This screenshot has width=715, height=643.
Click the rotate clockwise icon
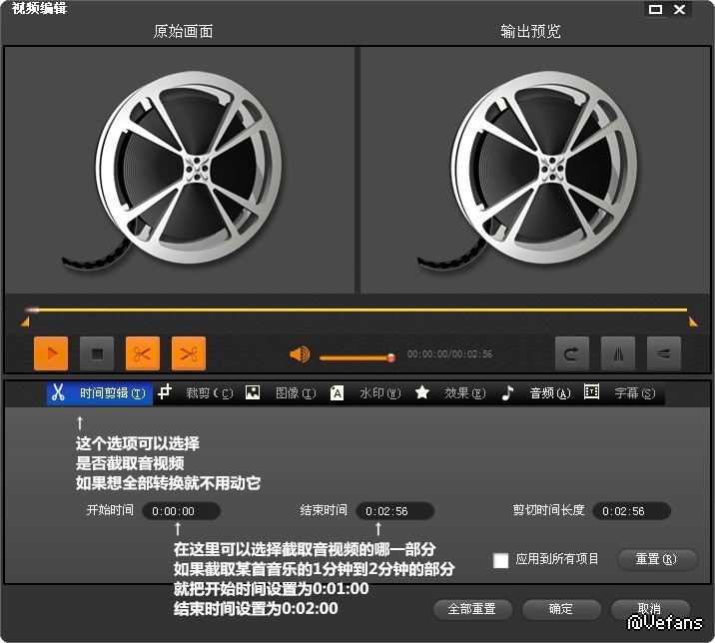point(572,353)
